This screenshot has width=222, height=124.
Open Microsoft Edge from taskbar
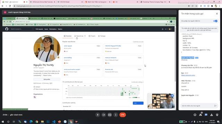coord(31,122)
